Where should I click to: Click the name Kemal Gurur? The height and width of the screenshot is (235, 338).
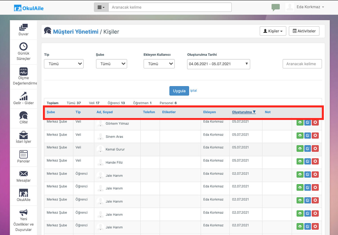[115, 149]
